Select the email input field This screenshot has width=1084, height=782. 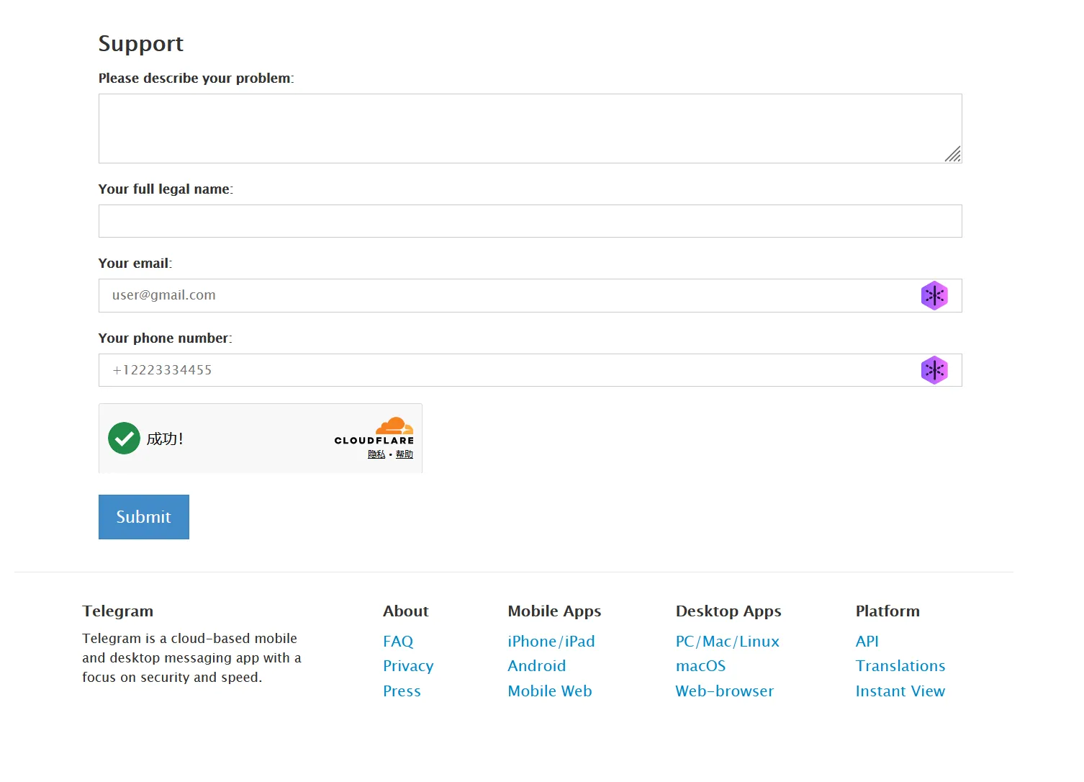504,295
